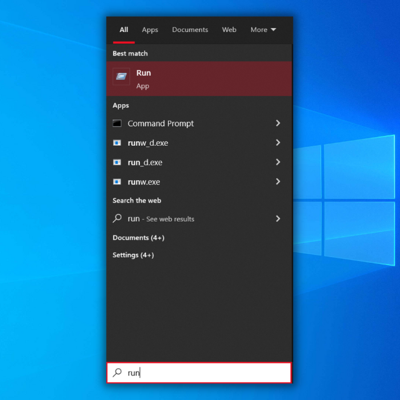400x400 pixels.
Task: Expand the runw_d.exe chevron
Action: [x=278, y=143]
